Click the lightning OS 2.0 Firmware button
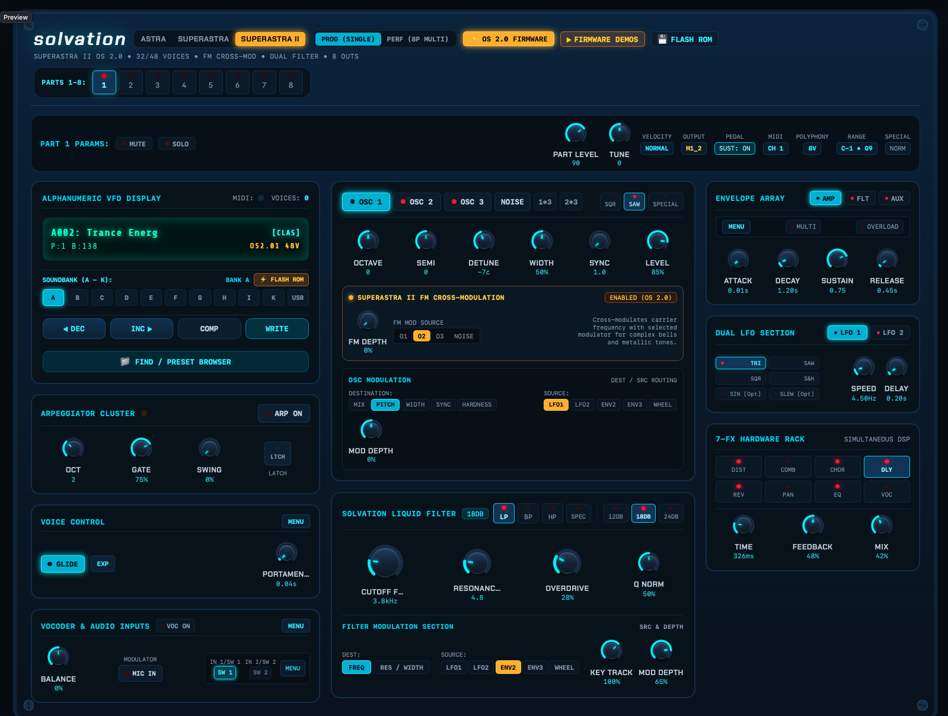The width and height of the screenshot is (948, 716). (x=509, y=39)
